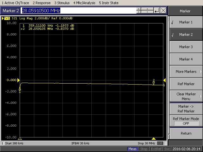Click the Svc status indicator
This screenshot has width=203, height=152.
(167, 149)
